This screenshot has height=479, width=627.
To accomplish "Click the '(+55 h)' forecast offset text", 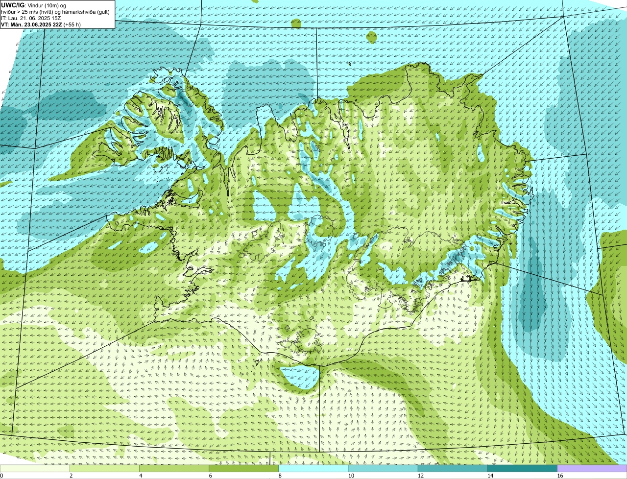I will [72, 24].
